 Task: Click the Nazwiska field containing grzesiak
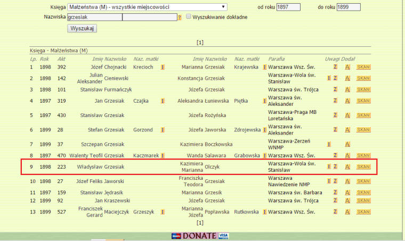coord(94,17)
